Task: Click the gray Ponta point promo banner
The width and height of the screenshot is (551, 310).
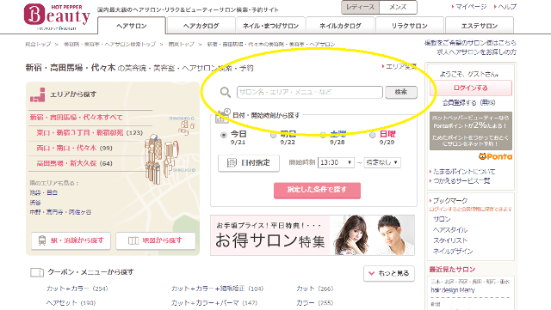Action: (471, 131)
